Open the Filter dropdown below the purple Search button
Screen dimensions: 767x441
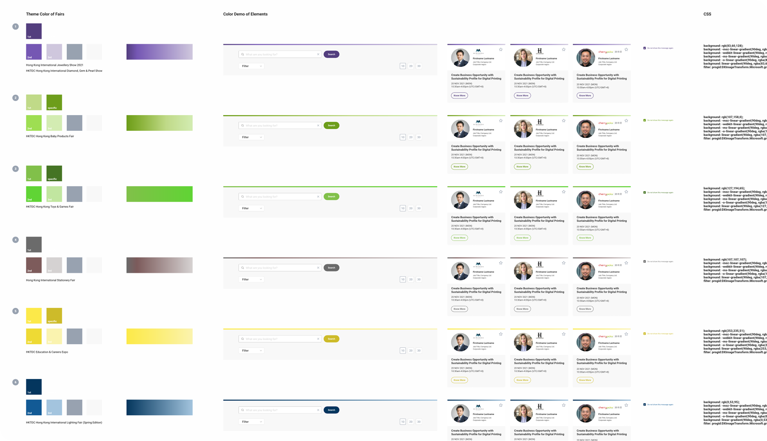coord(251,66)
